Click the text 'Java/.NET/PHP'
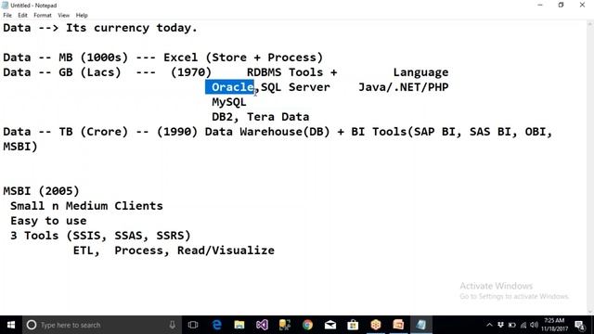The height and width of the screenshot is (334, 594). point(404,87)
